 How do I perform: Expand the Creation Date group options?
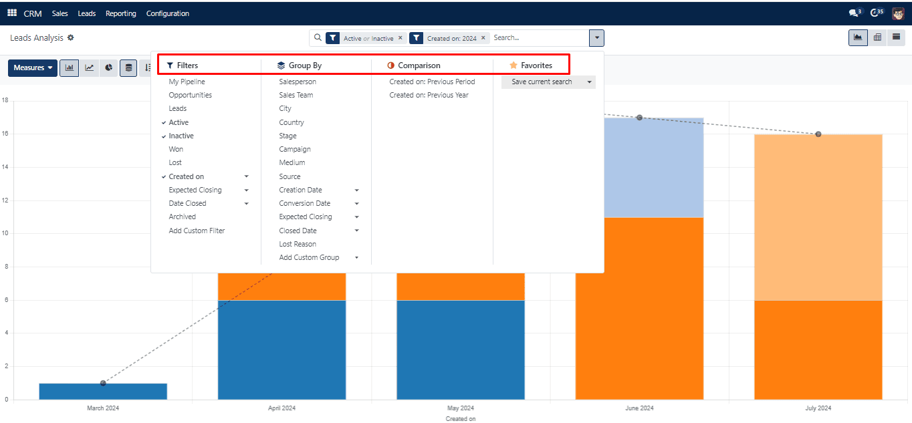click(x=356, y=190)
